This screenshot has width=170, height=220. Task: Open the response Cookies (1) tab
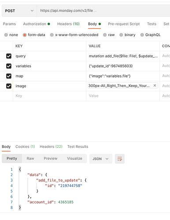pyautogui.click(x=25, y=147)
